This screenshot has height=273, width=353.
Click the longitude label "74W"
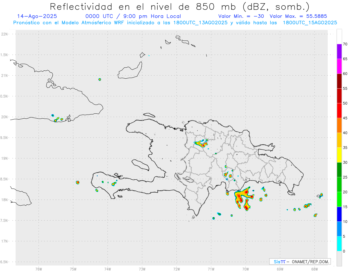pyautogui.click(x=108, y=269)
